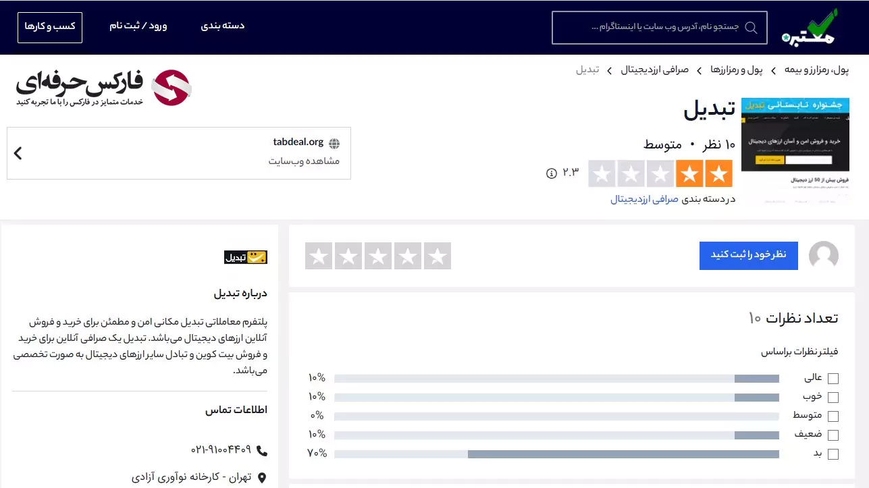Click the breadcrumb chevron before تبدیل
Image resolution: width=869 pixels, height=488 pixels.
coord(609,70)
